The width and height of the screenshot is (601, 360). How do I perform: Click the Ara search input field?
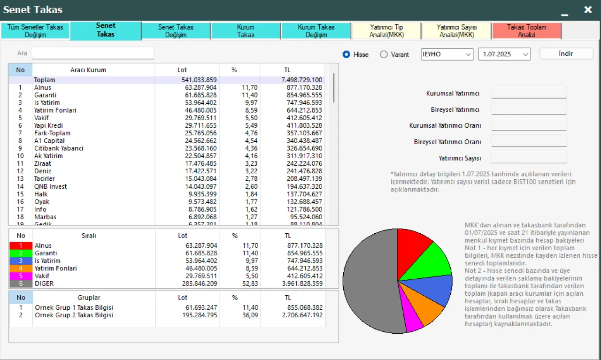92,53
